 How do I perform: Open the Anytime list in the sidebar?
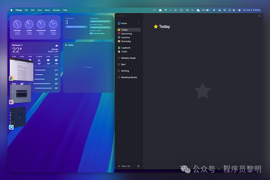(128, 37)
